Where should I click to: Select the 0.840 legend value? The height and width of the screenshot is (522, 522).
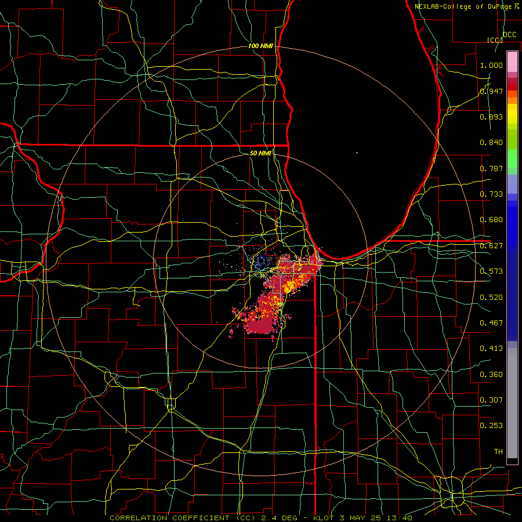pos(491,143)
